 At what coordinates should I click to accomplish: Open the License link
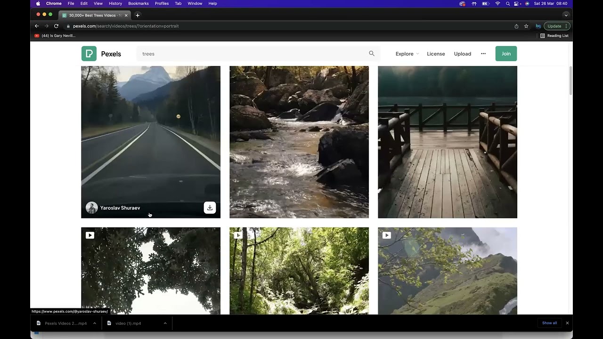tap(436, 54)
